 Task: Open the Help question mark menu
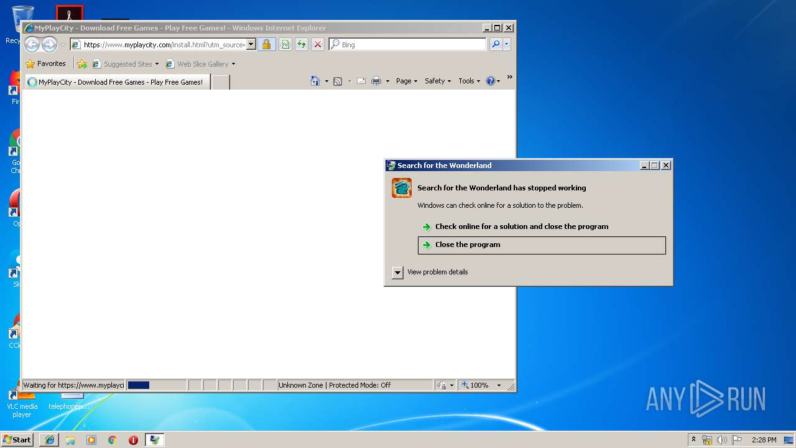[x=493, y=81]
